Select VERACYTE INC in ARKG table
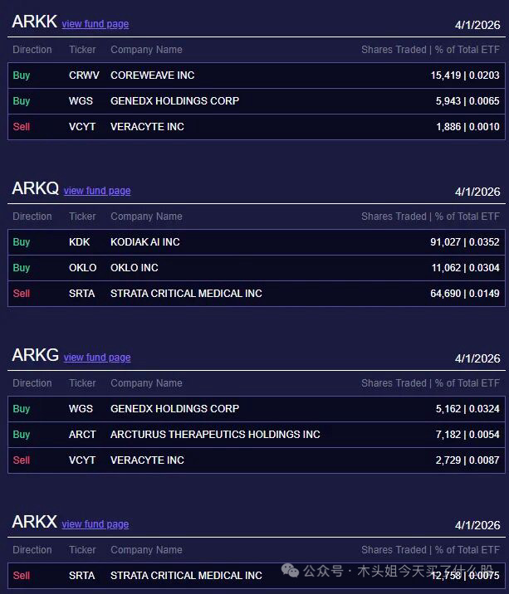Viewport: 509px width, 594px height. (x=147, y=460)
